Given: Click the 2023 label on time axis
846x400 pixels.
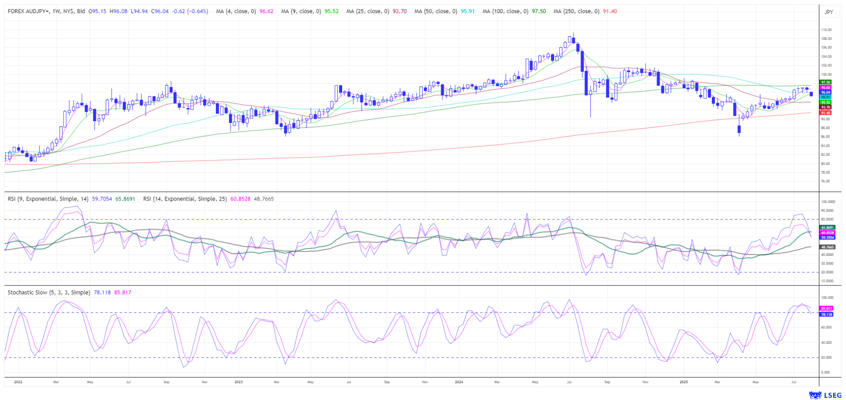Looking at the screenshot, I should tap(238, 382).
